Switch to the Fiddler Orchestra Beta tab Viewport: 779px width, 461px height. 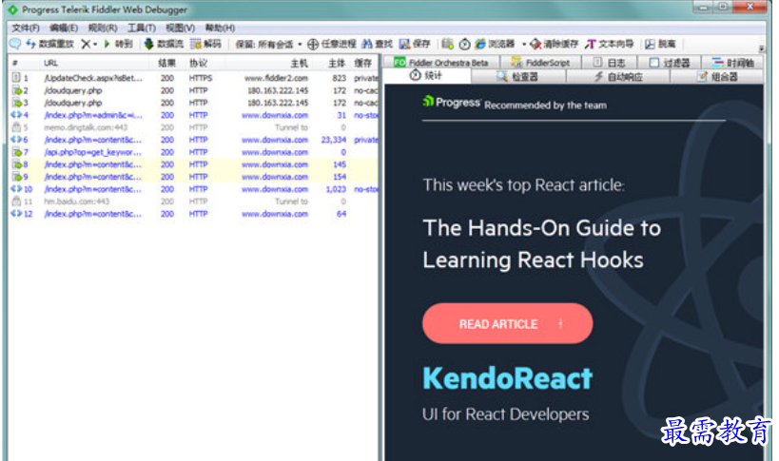pos(441,63)
